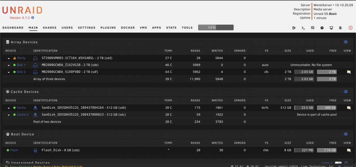356x167 pixels.
Task: Open the SHARES menu tab
Action: pyautogui.click(x=50, y=28)
